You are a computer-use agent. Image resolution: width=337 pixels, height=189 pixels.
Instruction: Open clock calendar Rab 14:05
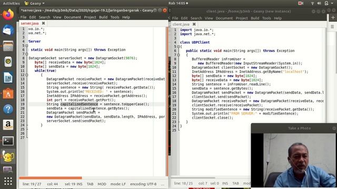coord(178,3)
